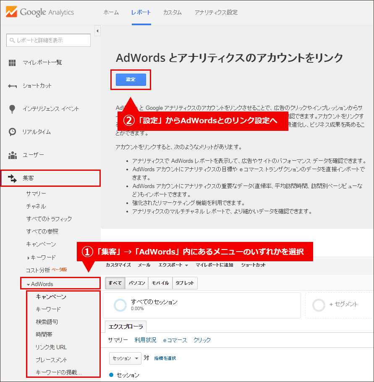Click the 指標を選択 link

(x=165, y=358)
